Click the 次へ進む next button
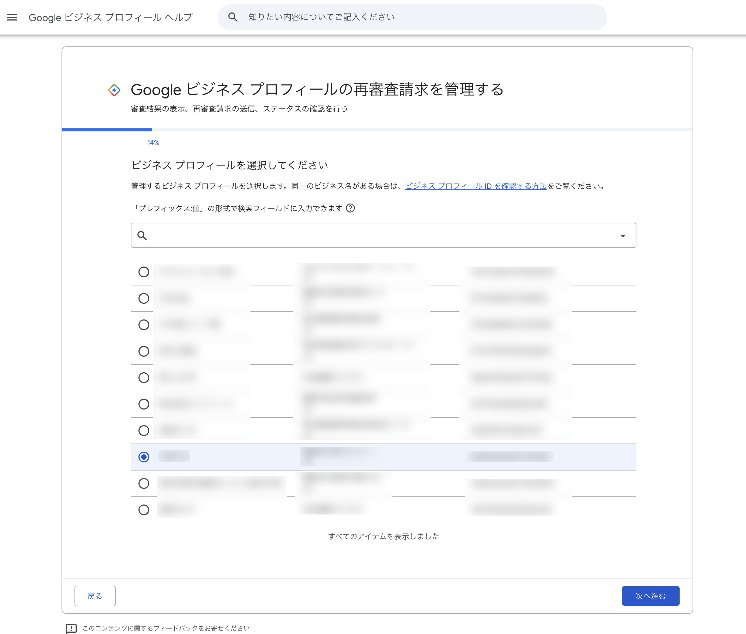746x634 pixels. click(650, 596)
